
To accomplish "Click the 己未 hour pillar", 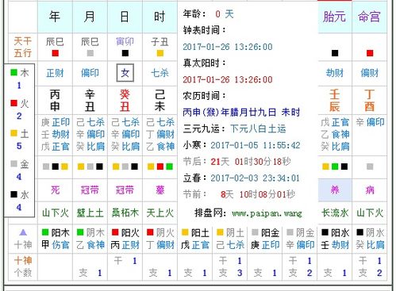I will [160, 101].
